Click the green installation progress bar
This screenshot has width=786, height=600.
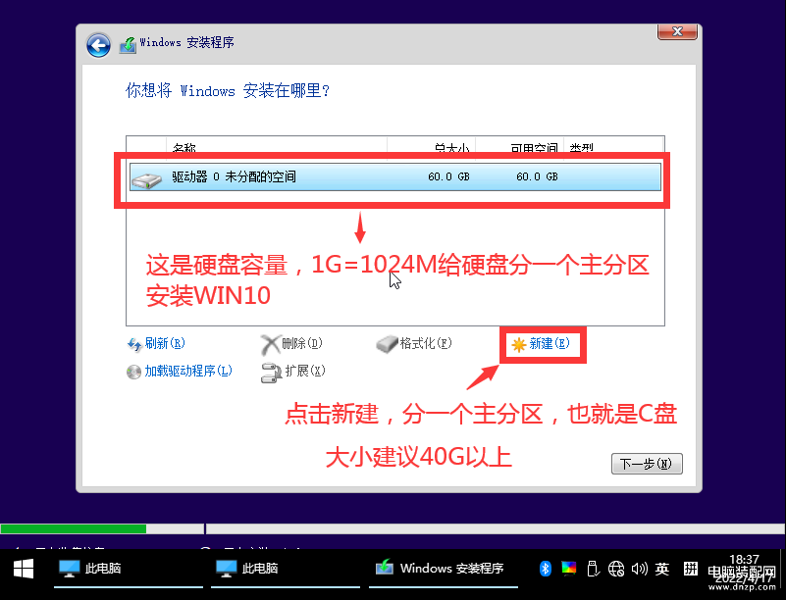point(74,528)
